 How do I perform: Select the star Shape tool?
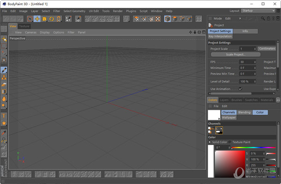tap(4, 123)
